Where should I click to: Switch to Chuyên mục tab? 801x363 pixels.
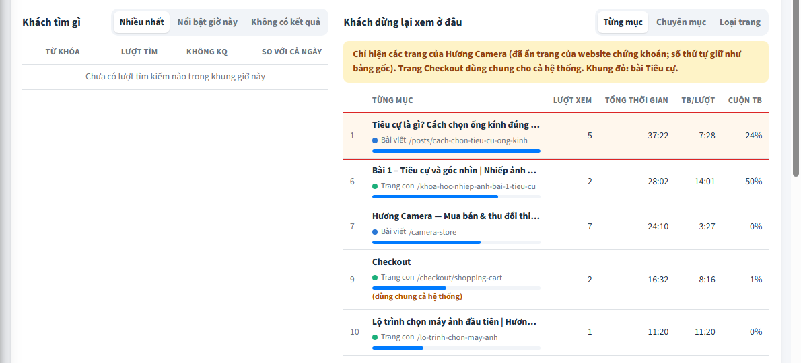(681, 22)
